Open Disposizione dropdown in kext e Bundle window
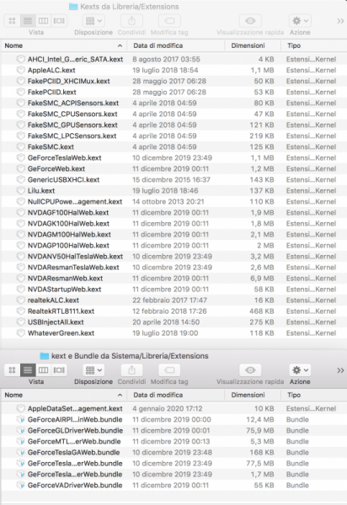 coord(93,370)
